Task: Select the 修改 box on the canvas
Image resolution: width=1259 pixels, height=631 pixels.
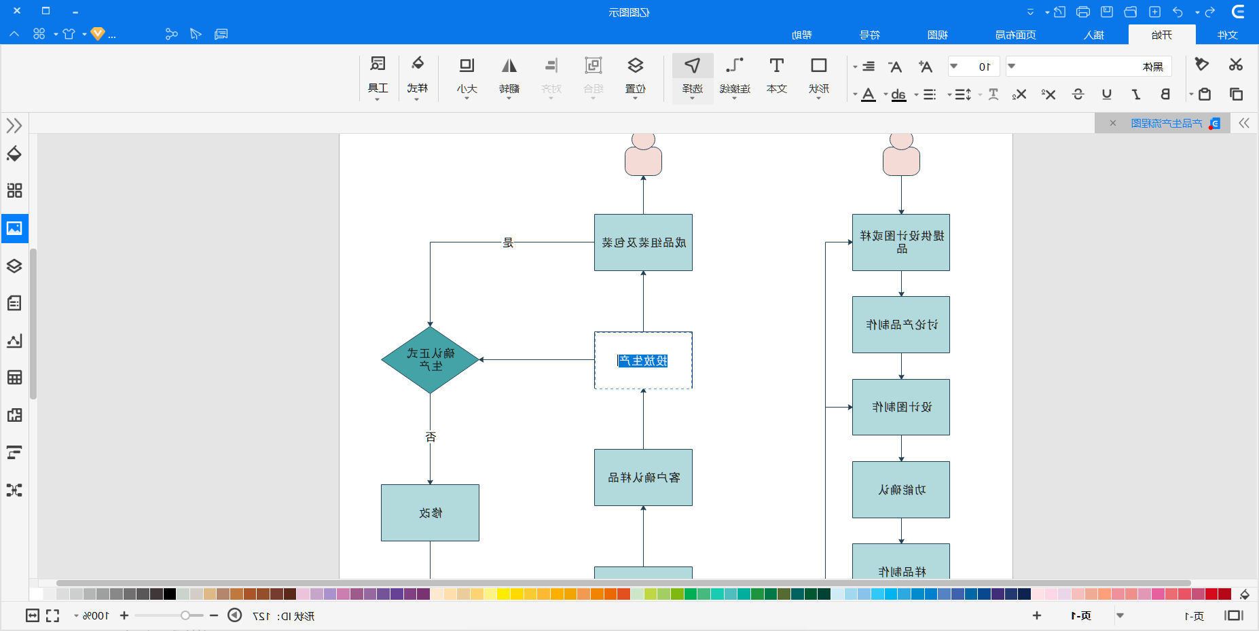Action: point(431,513)
